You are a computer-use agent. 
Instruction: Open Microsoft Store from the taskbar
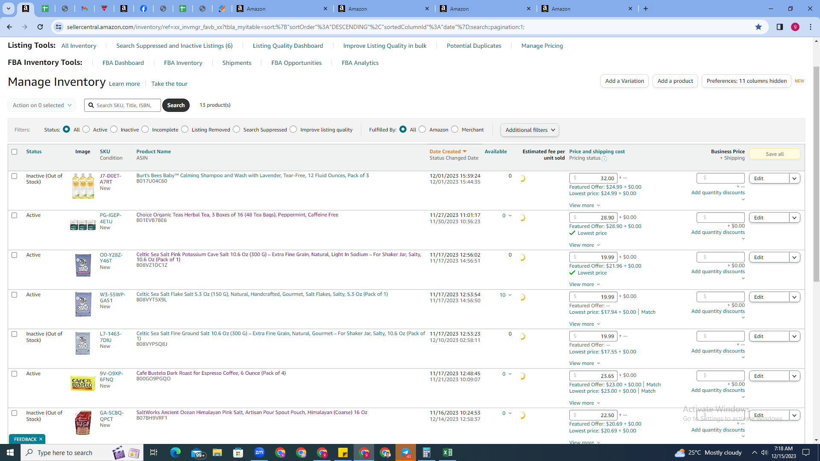pyautogui.click(x=238, y=452)
